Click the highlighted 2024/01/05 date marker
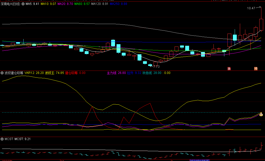Screen dimensions: 265x161 tap(199, 160)
